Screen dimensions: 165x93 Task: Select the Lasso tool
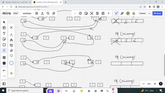[x=11, y=56]
